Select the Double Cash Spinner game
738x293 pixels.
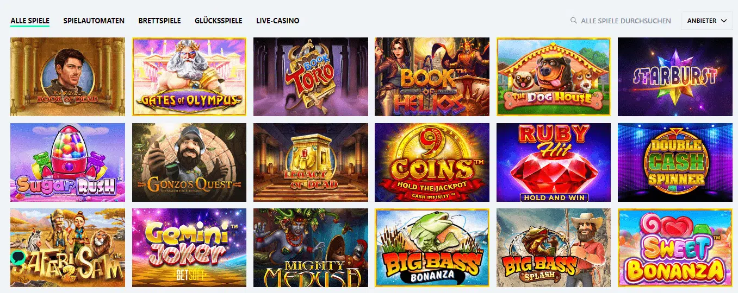coord(675,162)
